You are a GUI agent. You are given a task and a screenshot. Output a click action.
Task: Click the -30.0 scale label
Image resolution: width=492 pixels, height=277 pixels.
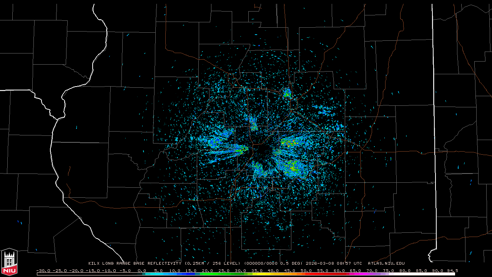[43, 270]
